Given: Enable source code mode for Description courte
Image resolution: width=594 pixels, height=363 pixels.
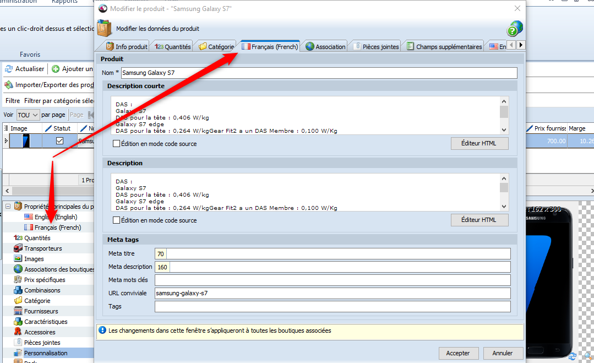Looking at the screenshot, I should point(117,144).
